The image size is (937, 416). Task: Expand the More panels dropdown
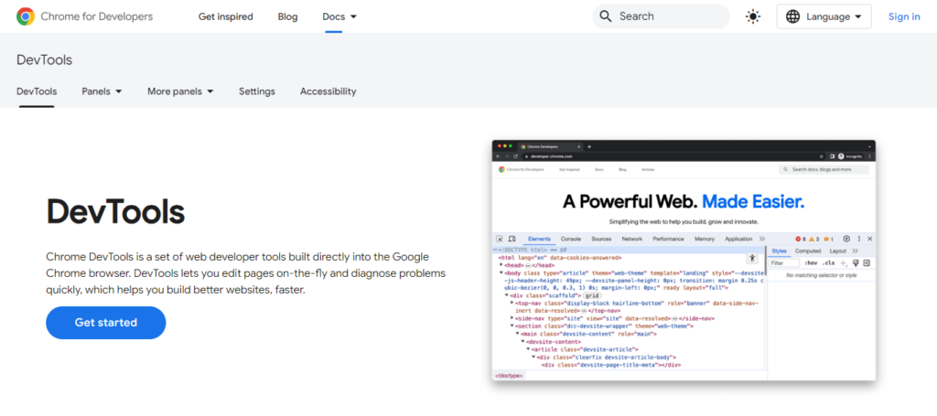(x=180, y=91)
